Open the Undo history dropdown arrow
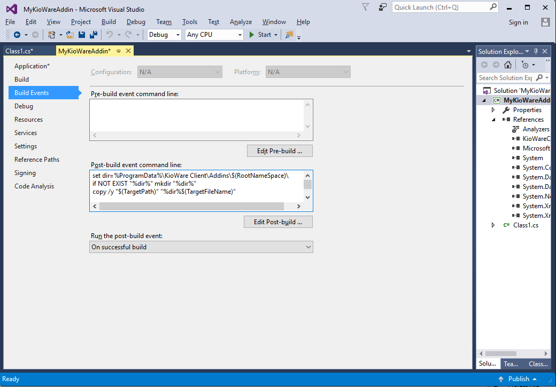Screen dimensions: 556x387 click(119, 35)
